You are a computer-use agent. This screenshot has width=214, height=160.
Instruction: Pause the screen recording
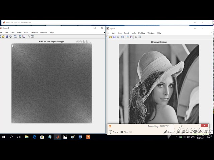point(114,132)
